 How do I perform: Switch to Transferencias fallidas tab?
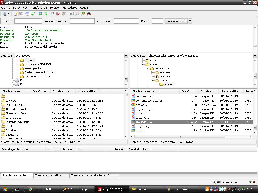(49, 175)
